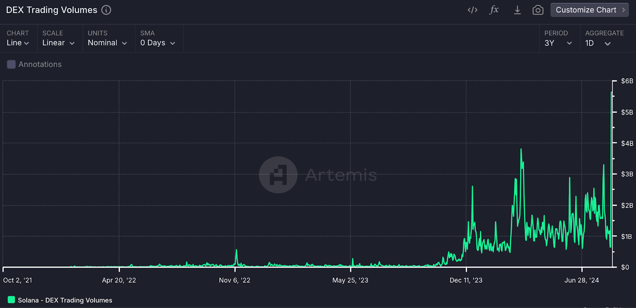This screenshot has height=308, width=636.
Task: Open the info icon beside DEX Trading Volumes
Action: point(106,10)
